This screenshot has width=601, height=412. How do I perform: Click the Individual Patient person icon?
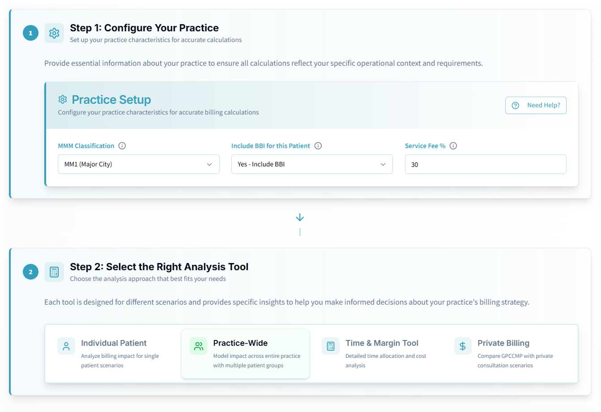(66, 346)
